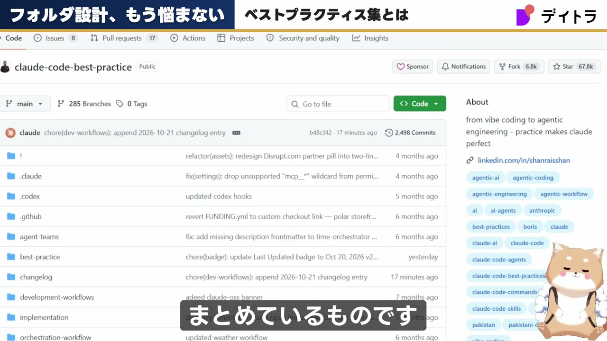607x341 pixels.
Task: Select the claude-code-agents topic tag
Action: point(499,260)
